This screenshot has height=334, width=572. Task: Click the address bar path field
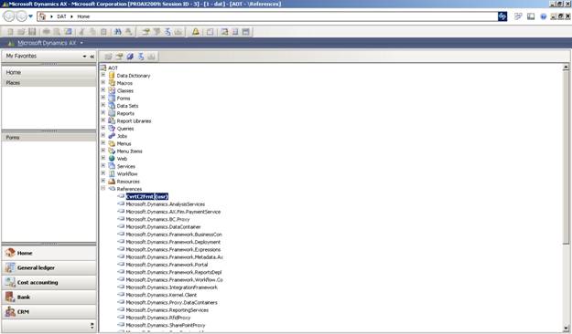[x=267, y=16]
